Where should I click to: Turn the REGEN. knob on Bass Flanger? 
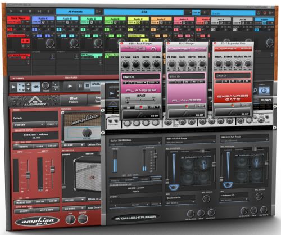(x=156, y=65)
